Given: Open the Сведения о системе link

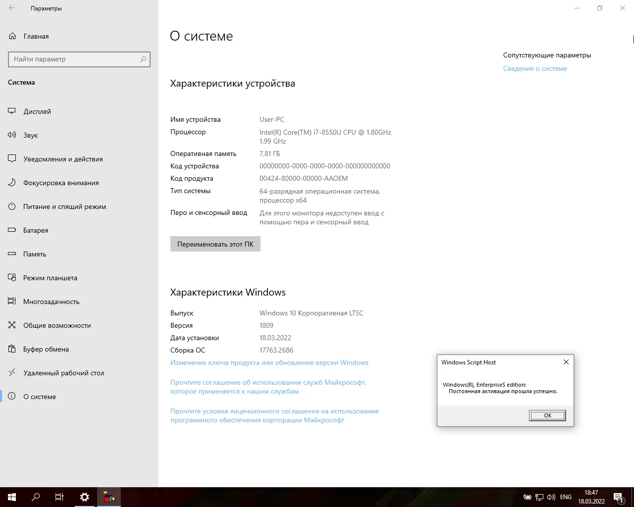Looking at the screenshot, I should point(535,69).
